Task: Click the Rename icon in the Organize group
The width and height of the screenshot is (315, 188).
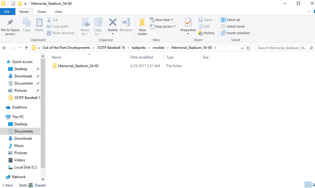Action: [x=126, y=26]
